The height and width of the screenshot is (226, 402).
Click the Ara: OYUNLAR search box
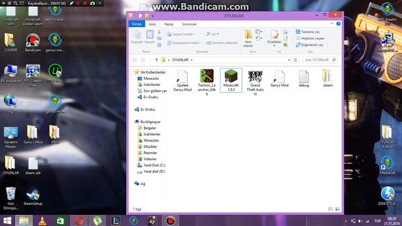point(320,60)
